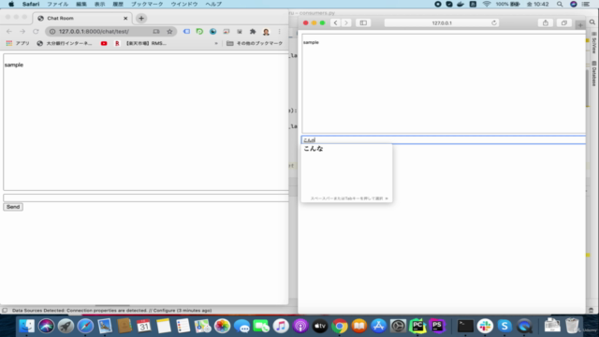Image resolution: width=599 pixels, height=337 pixels.
Task: Click the Safari chat log textarea
Action: (x=443, y=83)
